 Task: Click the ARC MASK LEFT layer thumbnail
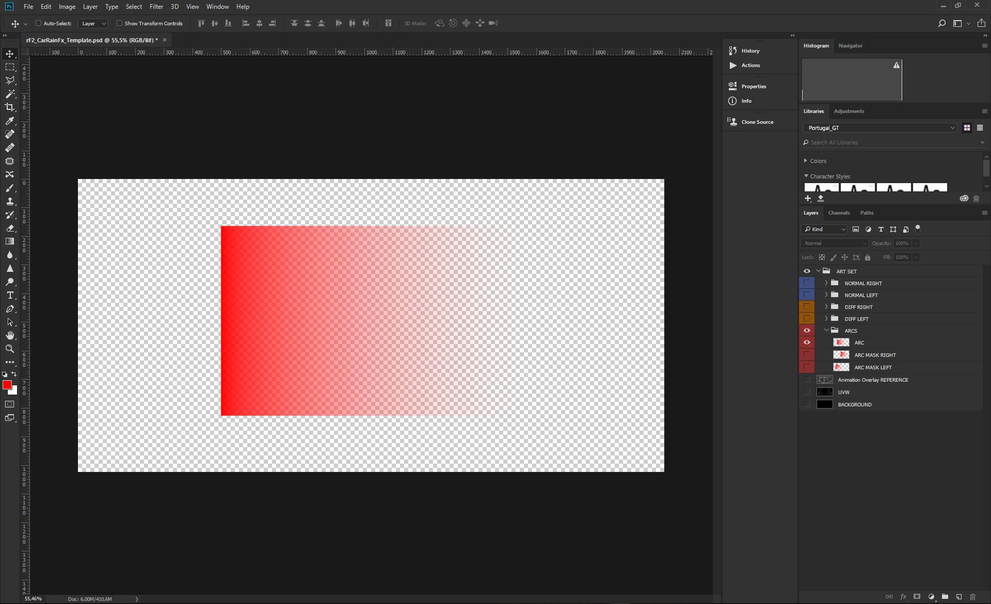coord(841,367)
